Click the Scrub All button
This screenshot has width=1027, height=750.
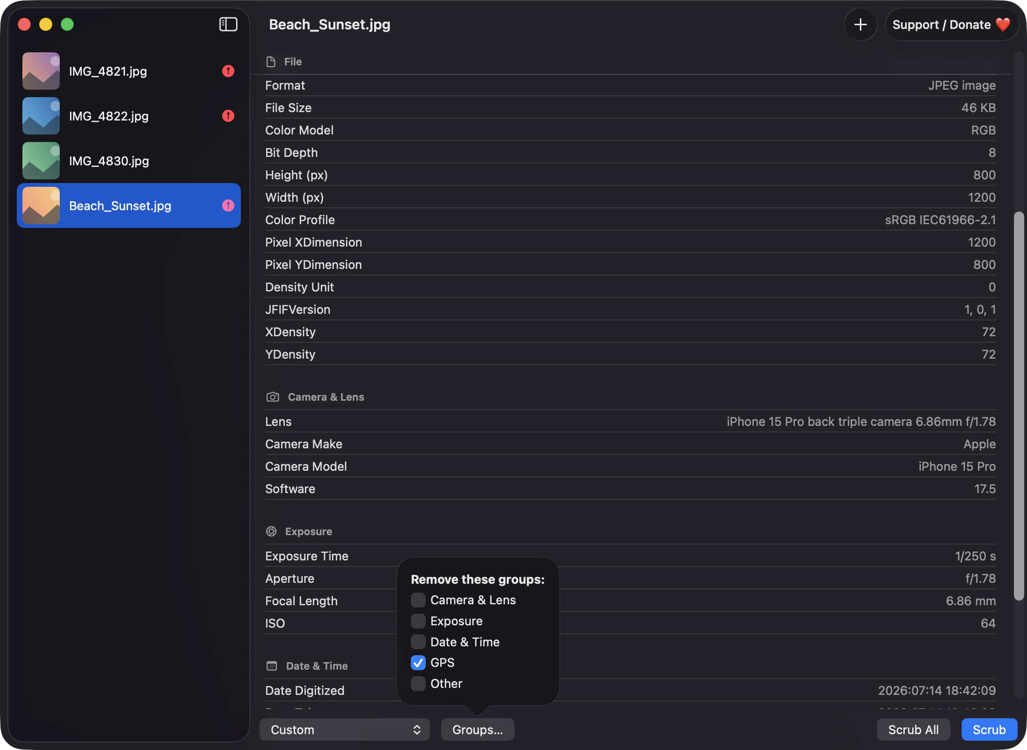pos(914,729)
